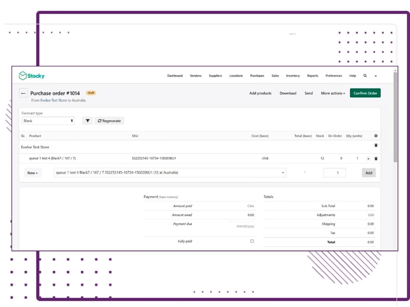This screenshot has width=410, height=307.
Task: Open the Help menu item
Action: pos(353,76)
